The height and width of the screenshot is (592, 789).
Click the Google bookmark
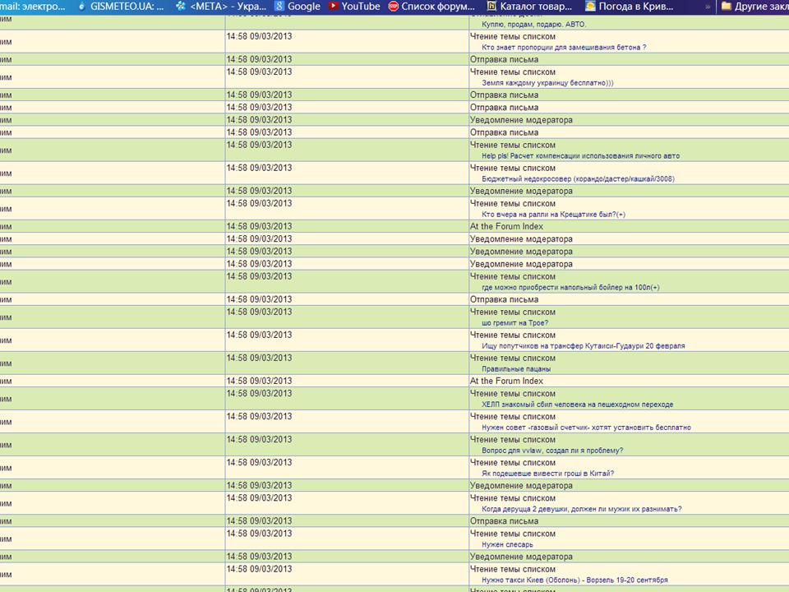point(298,6)
